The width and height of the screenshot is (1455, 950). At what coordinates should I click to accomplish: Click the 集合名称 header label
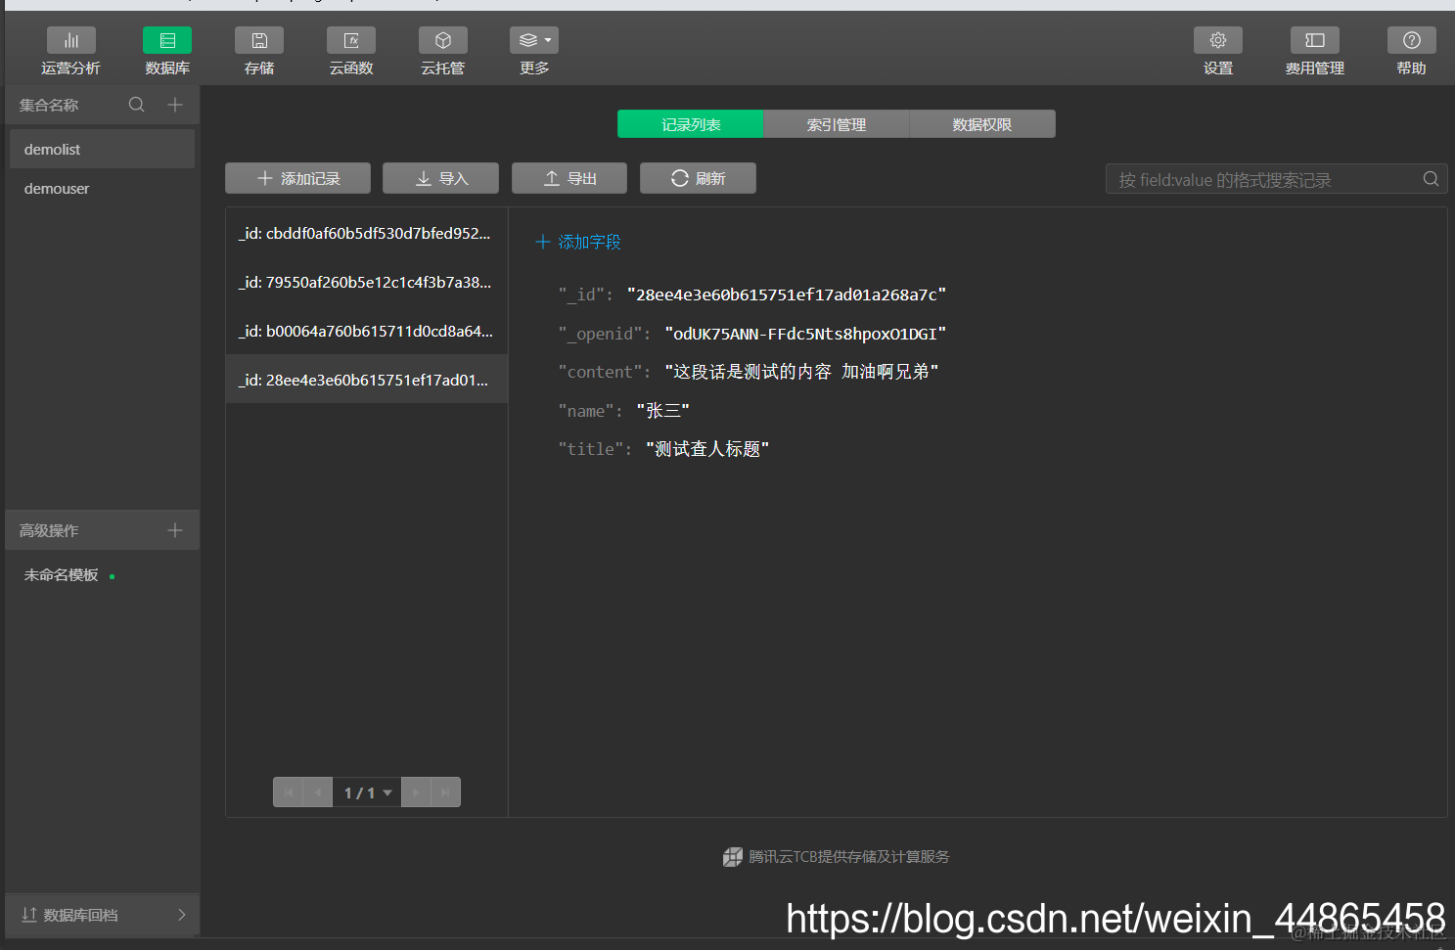point(49,105)
